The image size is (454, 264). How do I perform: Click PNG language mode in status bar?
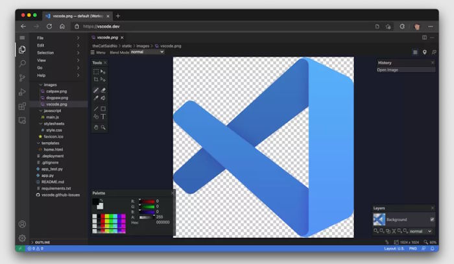click(413, 248)
